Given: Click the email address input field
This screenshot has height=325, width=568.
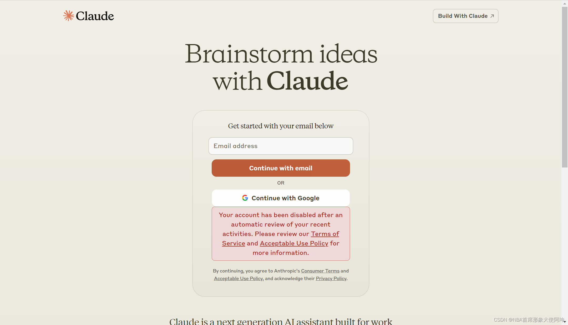Looking at the screenshot, I should pyautogui.click(x=281, y=146).
